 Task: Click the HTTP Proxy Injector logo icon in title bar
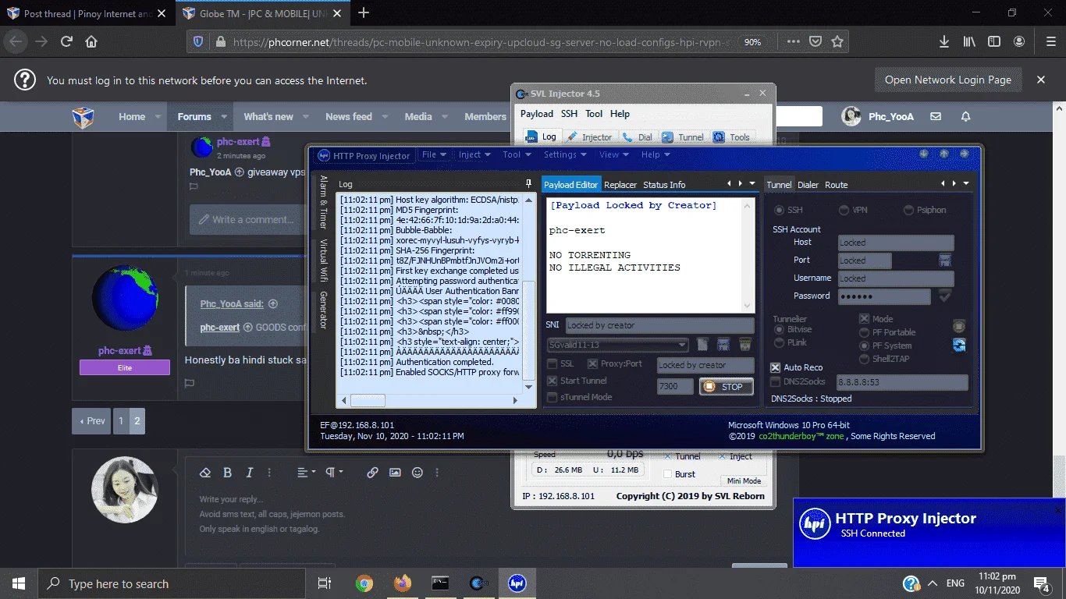pos(324,155)
